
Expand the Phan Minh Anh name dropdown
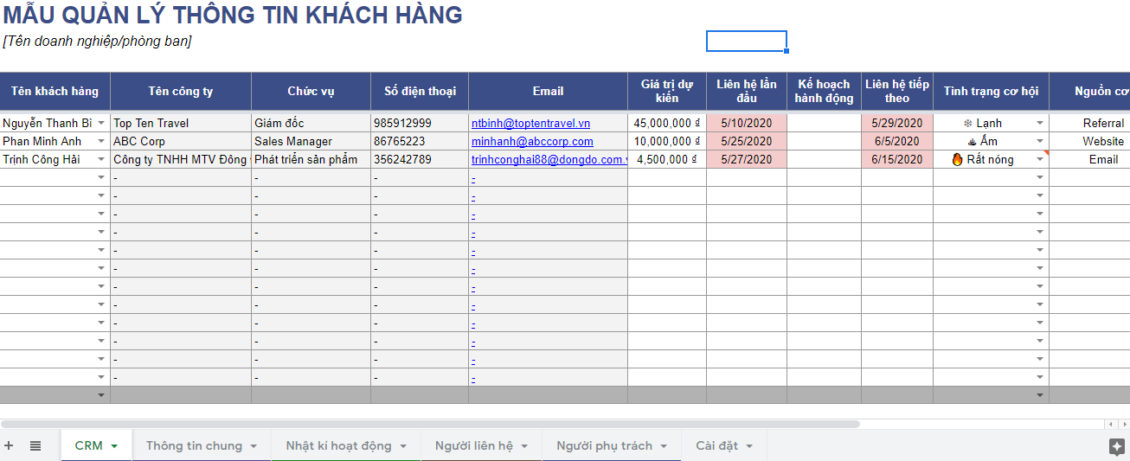click(101, 142)
